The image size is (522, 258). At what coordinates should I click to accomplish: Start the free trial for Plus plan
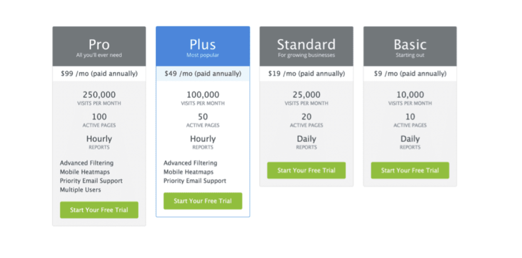tap(203, 201)
